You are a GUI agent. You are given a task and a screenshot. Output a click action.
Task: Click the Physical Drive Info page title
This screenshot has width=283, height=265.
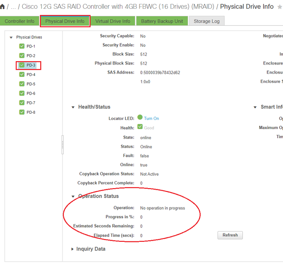pos(247,7)
